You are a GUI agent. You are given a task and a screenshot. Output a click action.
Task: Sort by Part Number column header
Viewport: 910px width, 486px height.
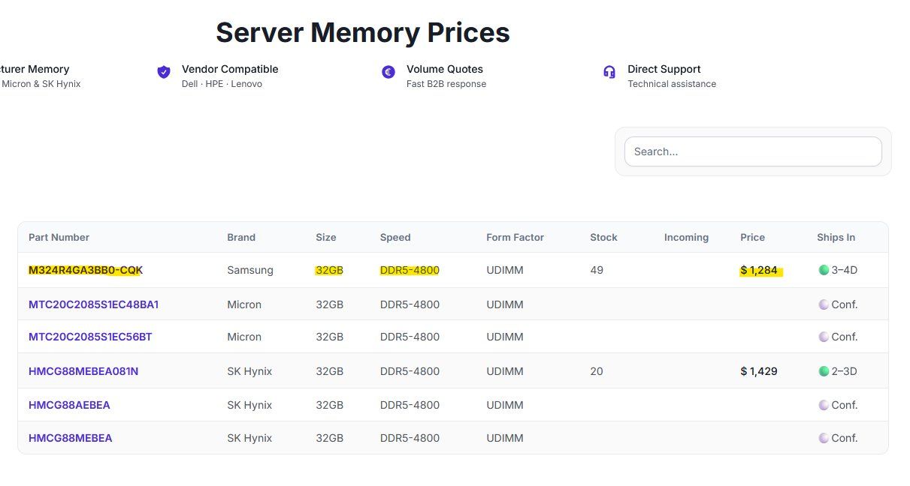[x=59, y=237]
